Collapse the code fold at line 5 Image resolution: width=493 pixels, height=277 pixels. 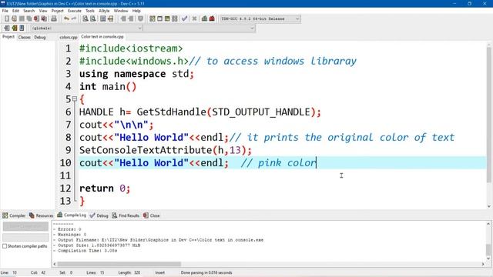coord(75,99)
